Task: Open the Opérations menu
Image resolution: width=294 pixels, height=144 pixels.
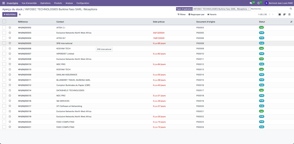Action: coord(45,3)
